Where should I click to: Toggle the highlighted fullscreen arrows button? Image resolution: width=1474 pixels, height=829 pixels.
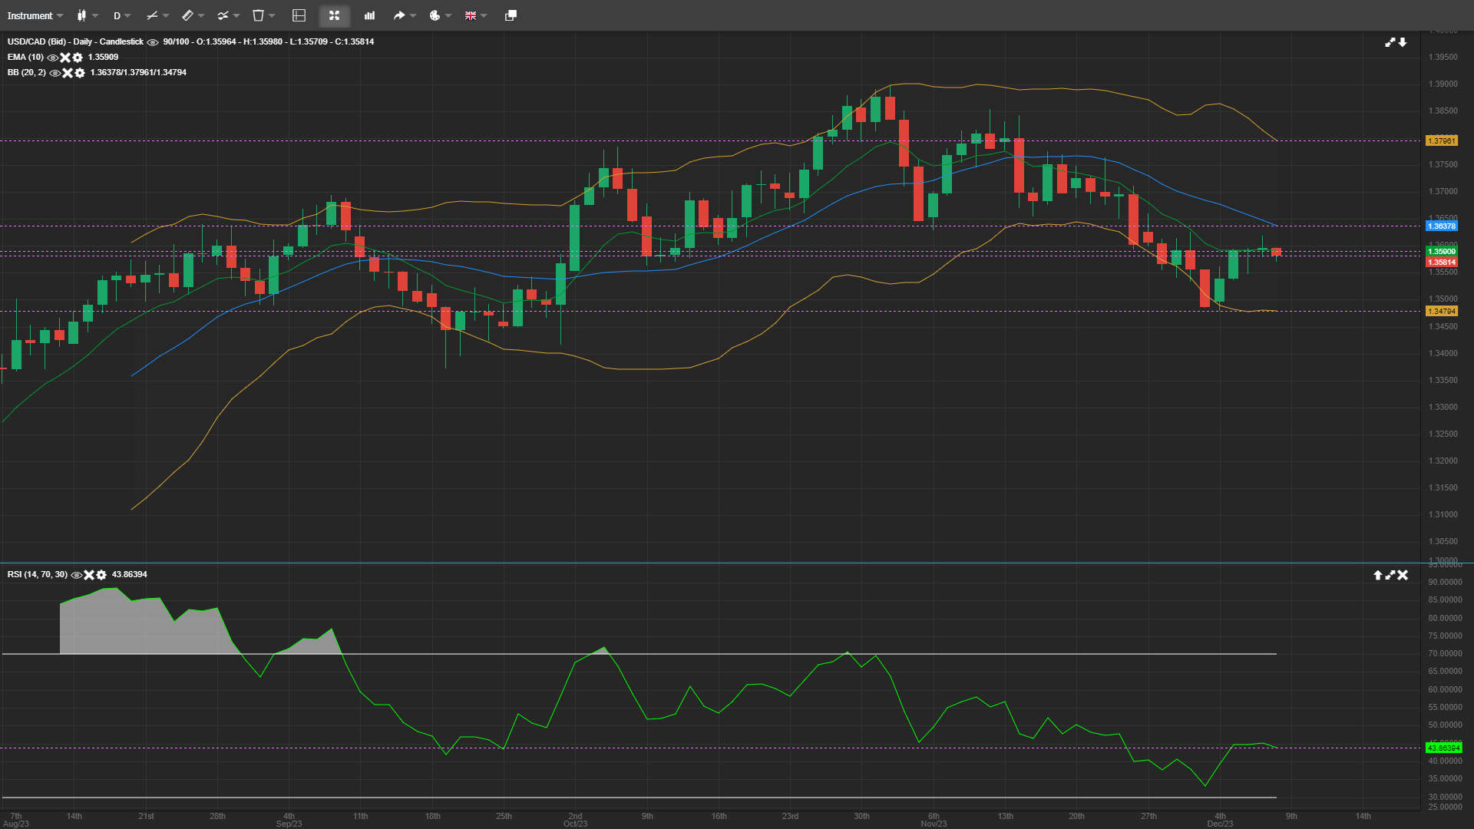coord(334,15)
